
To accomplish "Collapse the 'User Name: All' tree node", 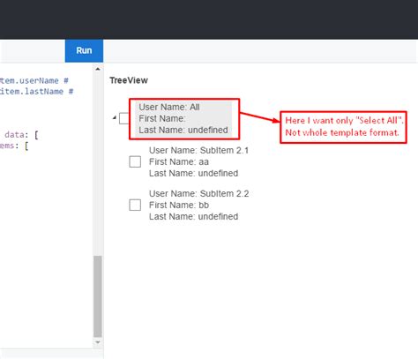I will [115, 118].
